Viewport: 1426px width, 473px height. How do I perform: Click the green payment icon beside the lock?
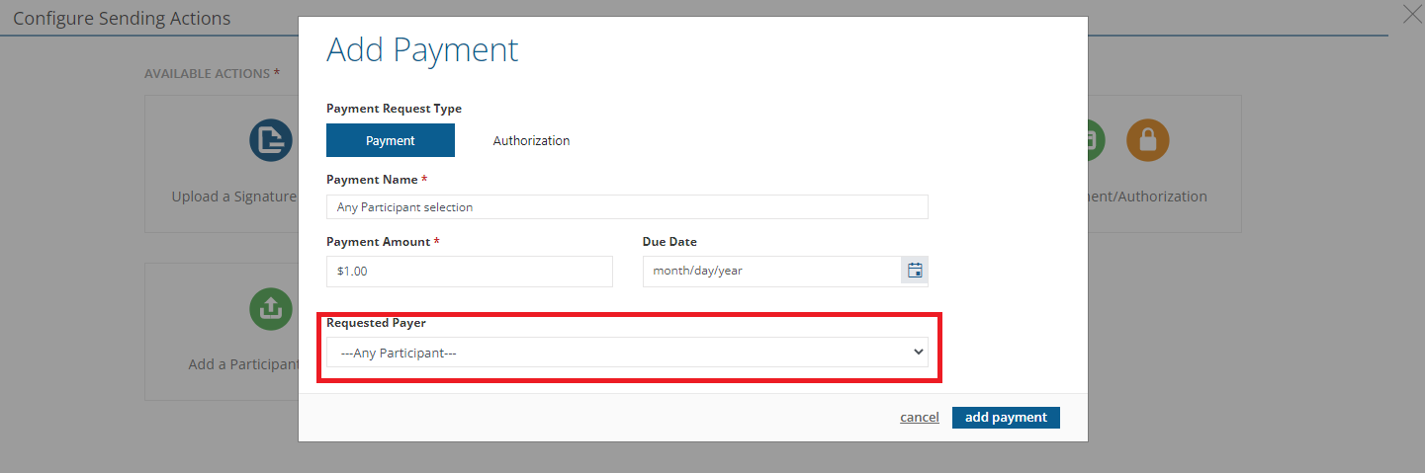[x=1096, y=140]
